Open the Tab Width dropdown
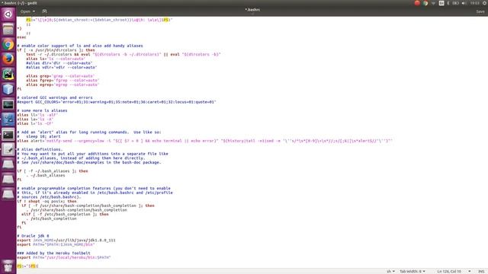 point(413,272)
